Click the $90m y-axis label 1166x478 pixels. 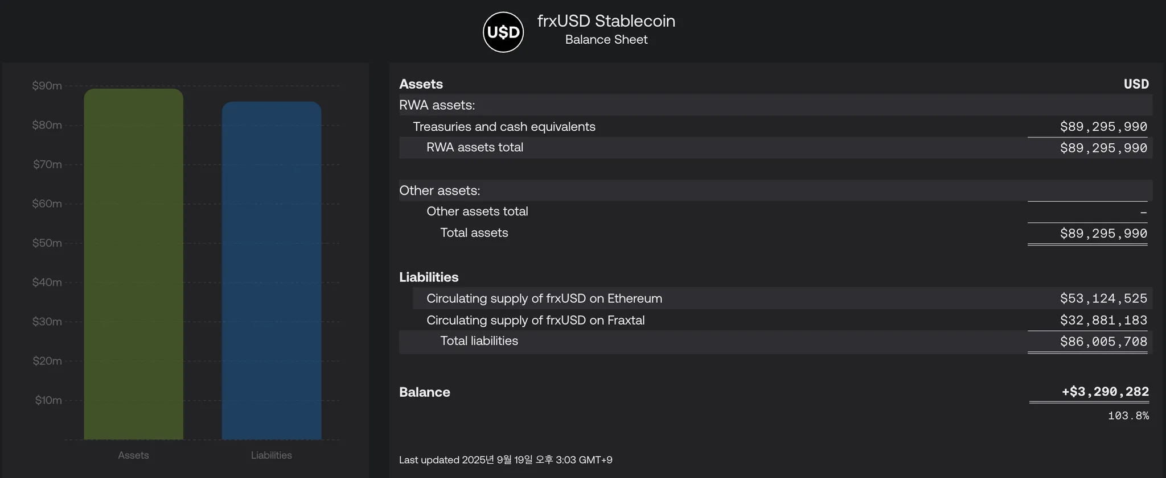(x=47, y=86)
